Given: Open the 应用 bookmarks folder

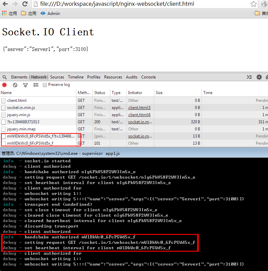Looking at the screenshot, I should pyautogui.click(x=28, y=13).
